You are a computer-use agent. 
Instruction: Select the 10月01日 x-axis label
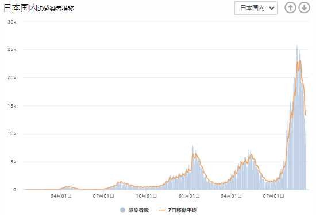(146, 196)
